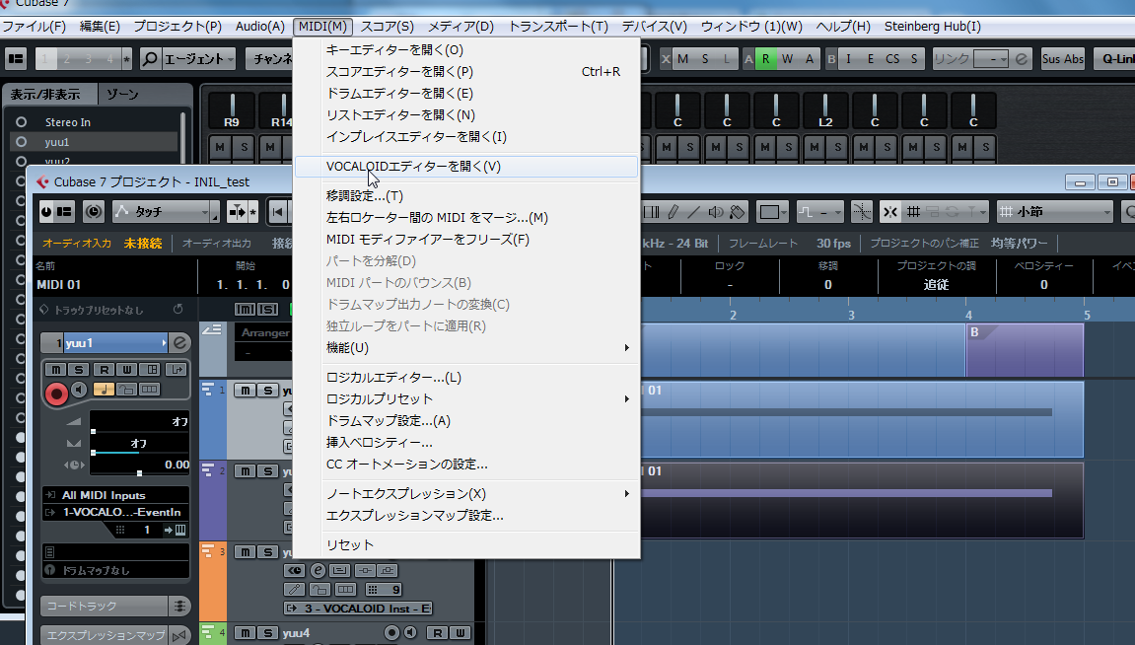The width and height of the screenshot is (1135, 645).
Task: Toggle the Snap on/off button in project toolbar
Action: [890, 211]
